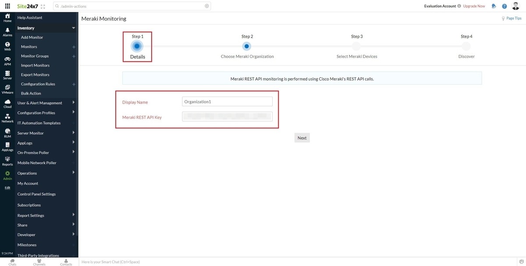This screenshot has width=526, height=266.
Task: Click the Step 2 Choose Meraki Organization marker
Action: [247, 46]
